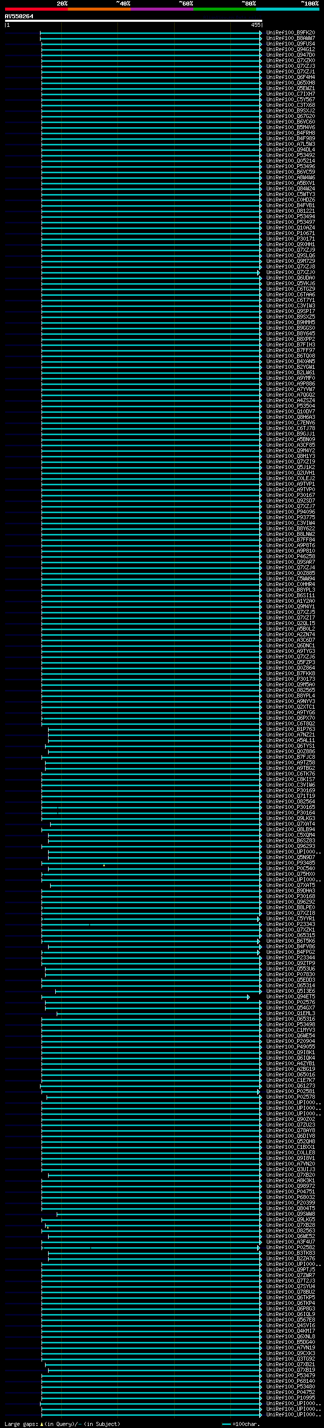Select hit label UniRef100_Q61273
The image size is (324, 1428).
291,1086
